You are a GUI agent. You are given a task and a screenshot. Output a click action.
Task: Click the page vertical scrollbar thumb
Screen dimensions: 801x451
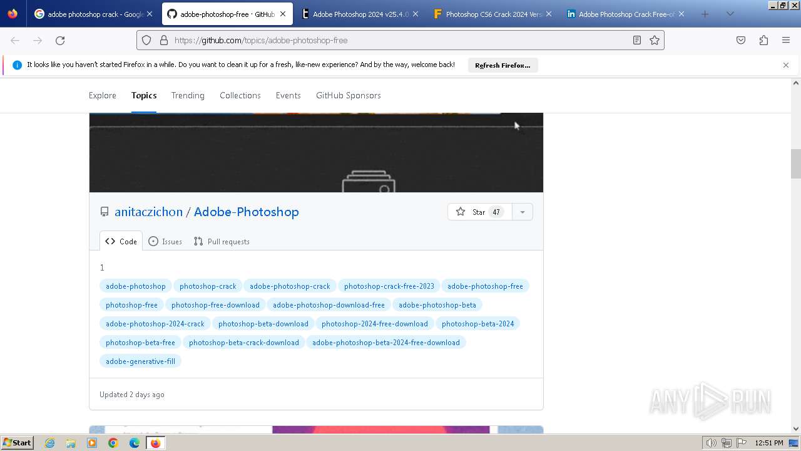(796, 163)
